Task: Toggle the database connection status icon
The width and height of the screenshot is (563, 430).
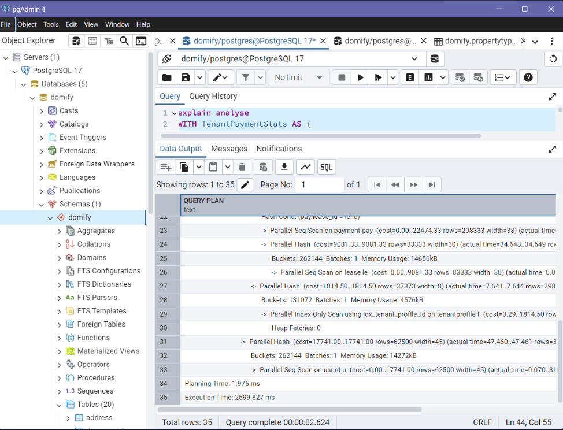Action: click(x=166, y=59)
